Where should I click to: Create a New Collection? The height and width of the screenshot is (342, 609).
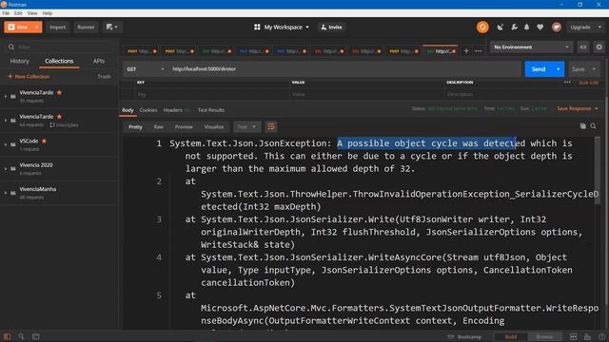(x=29, y=76)
